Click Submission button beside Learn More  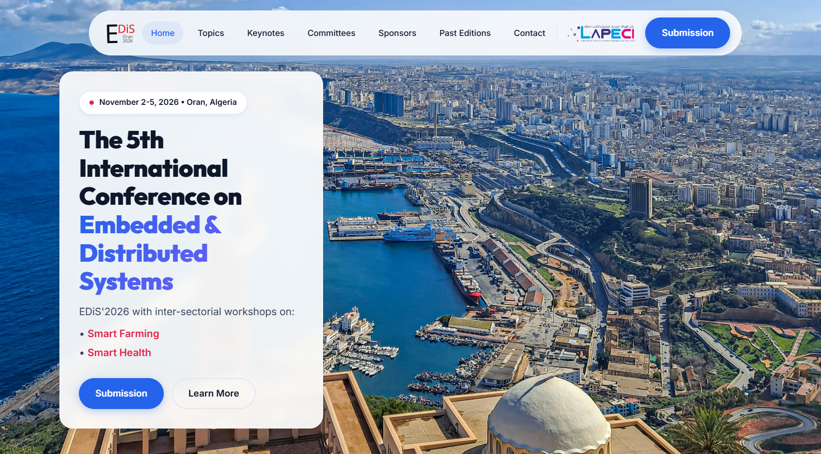121,394
